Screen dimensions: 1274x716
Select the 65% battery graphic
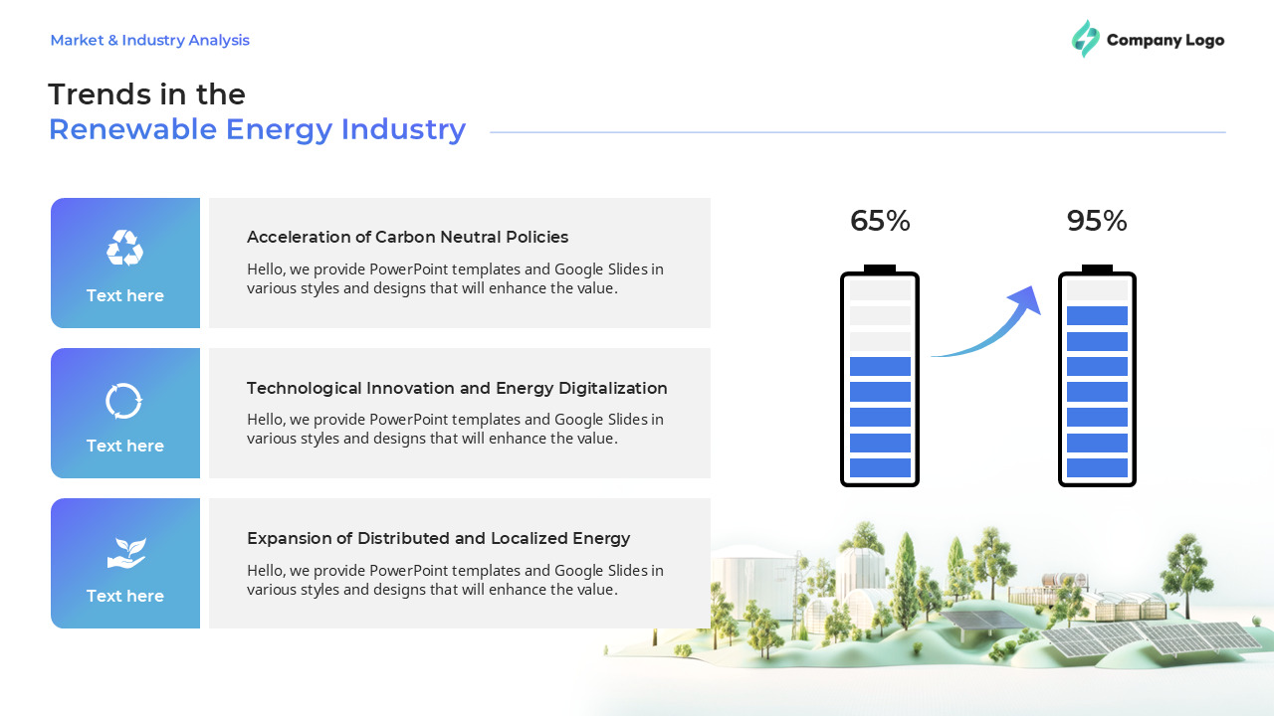click(880, 378)
